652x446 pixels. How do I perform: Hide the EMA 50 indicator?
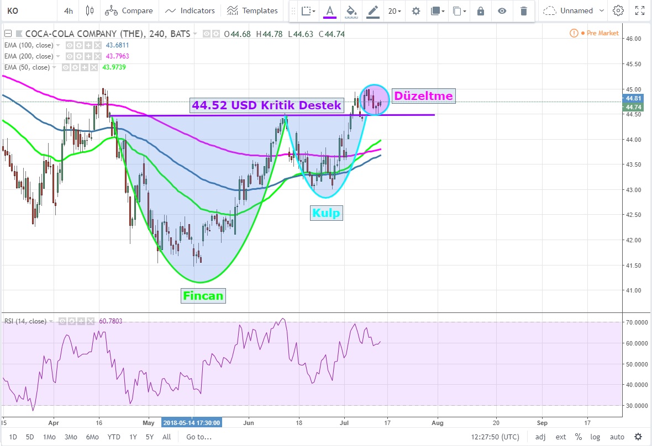coord(66,67)
